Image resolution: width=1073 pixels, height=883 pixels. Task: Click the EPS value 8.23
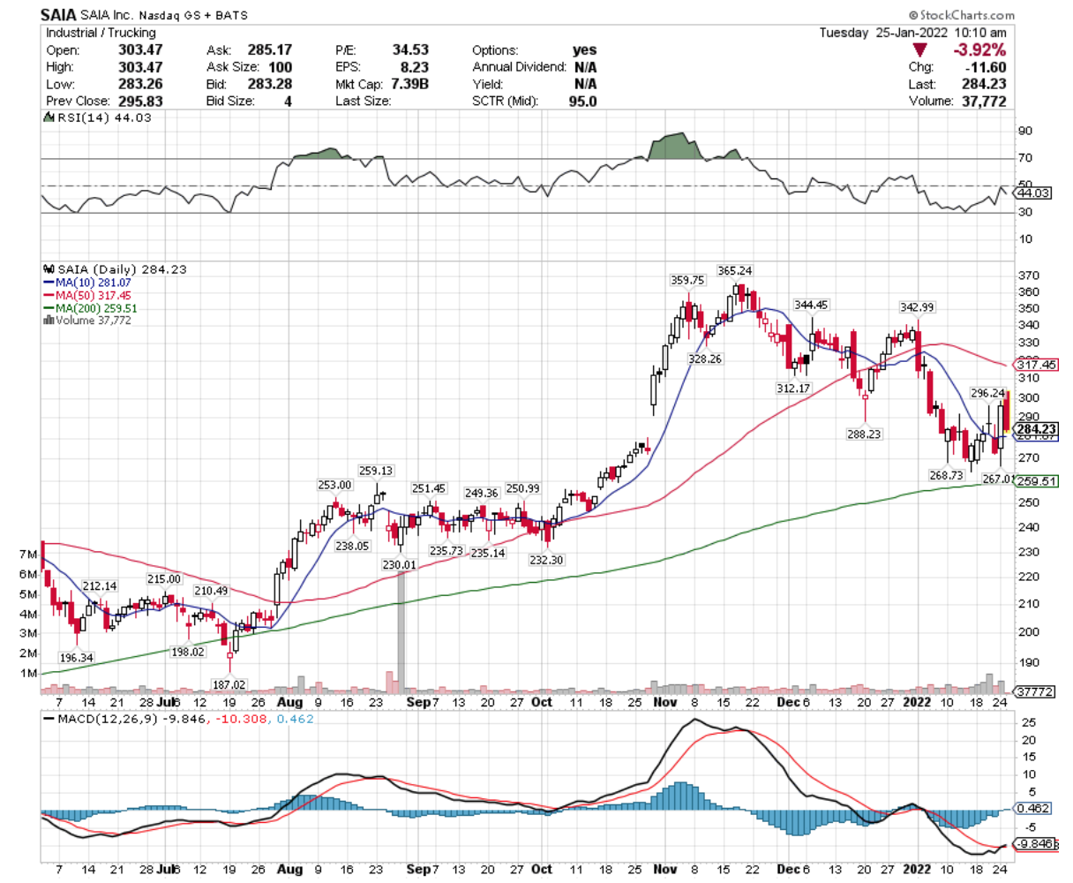pos(416,67)
